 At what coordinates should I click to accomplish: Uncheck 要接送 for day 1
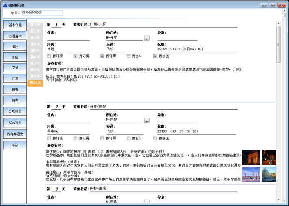point(155,56)
